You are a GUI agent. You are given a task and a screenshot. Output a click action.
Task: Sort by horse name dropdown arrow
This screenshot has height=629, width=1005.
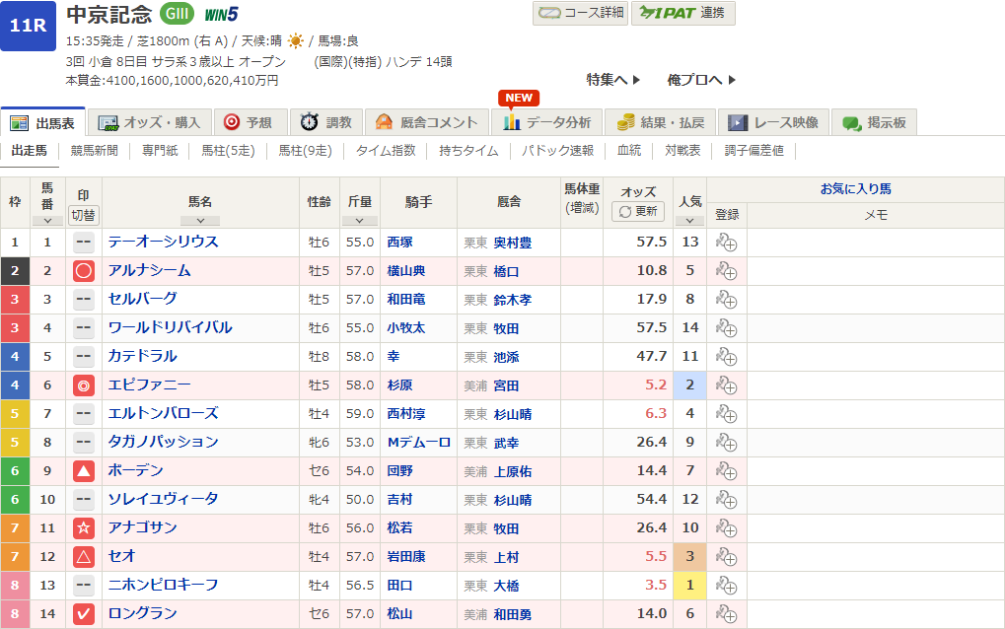click(200, 220)
